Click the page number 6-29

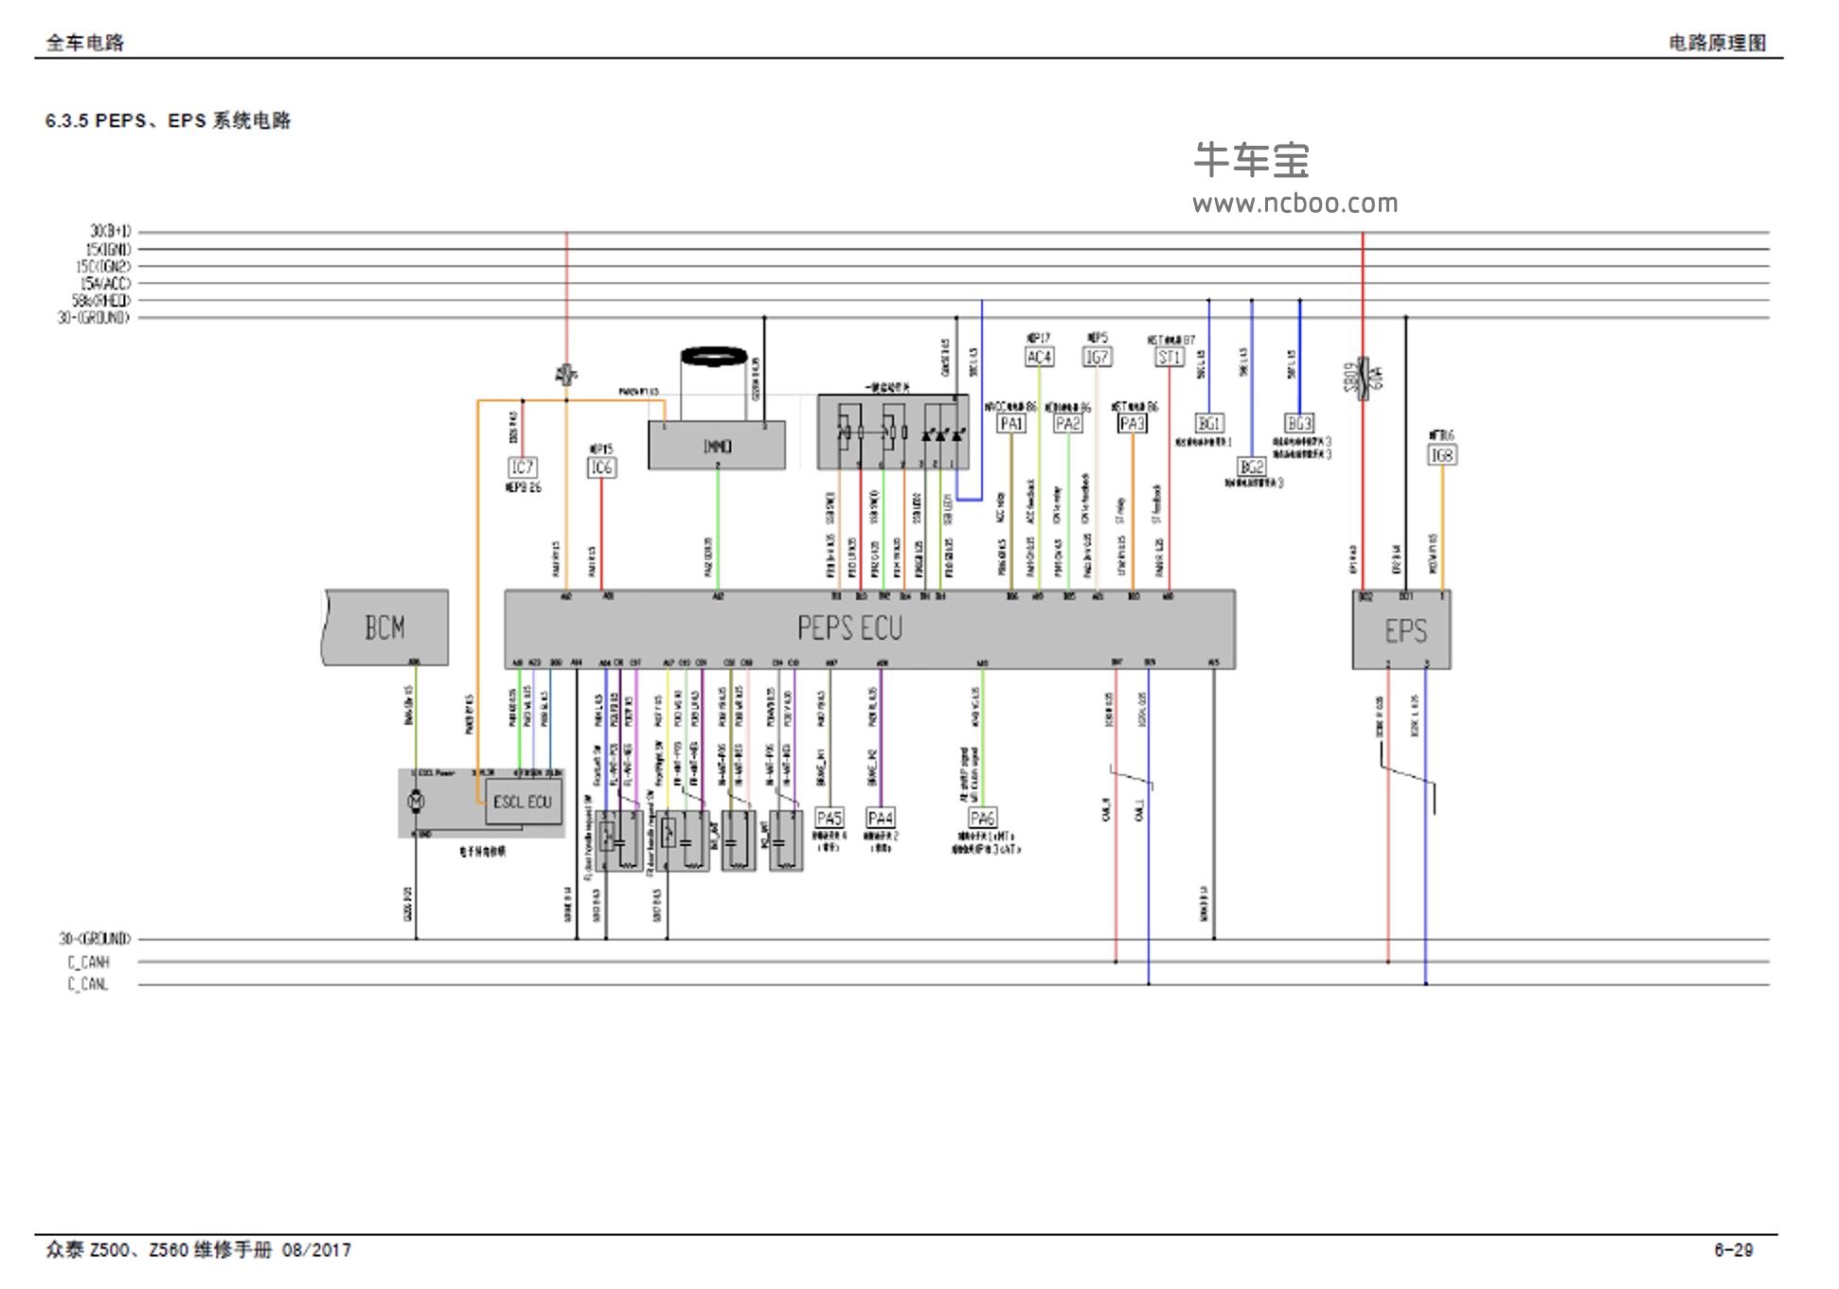(1733, 1250)
